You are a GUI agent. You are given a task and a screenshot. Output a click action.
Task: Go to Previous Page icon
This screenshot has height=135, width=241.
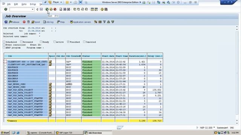click(x=79, y=9)
